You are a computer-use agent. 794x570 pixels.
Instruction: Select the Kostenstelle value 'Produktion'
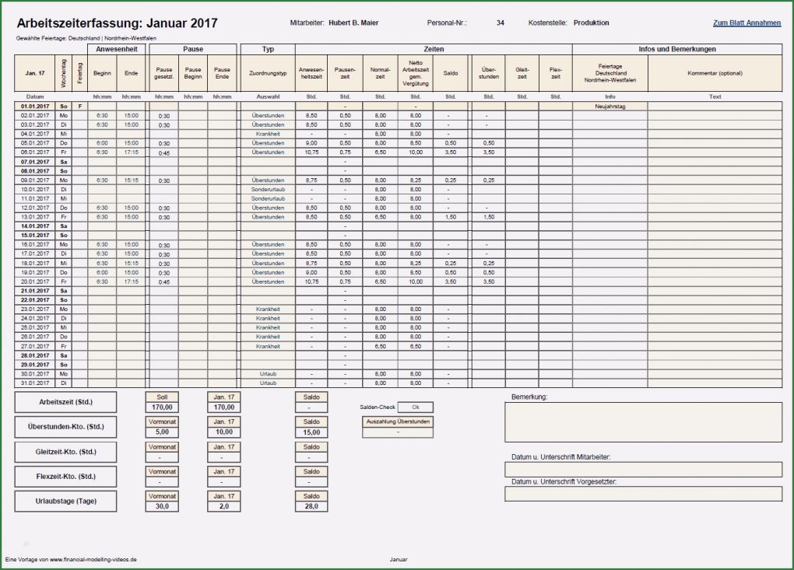tap(591, 23)
